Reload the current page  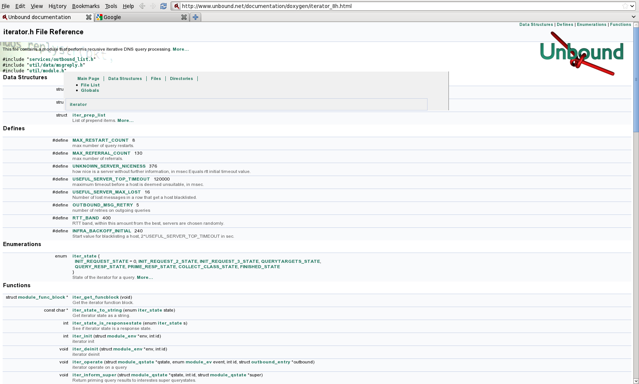pyautogui.click(x=163, y=6)
